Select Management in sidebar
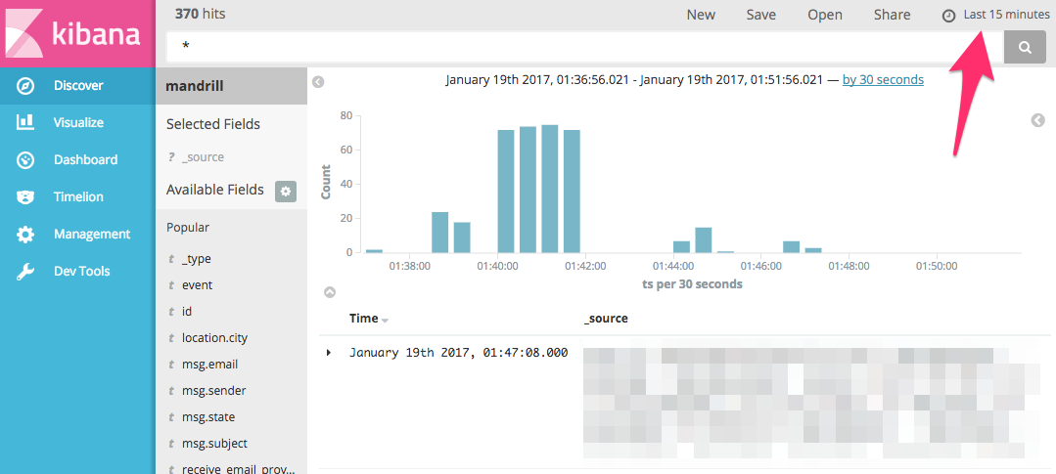 point(78,234)
